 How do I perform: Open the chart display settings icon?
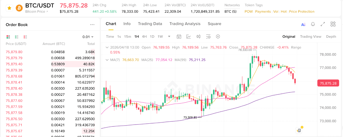[x=208, y=37]
